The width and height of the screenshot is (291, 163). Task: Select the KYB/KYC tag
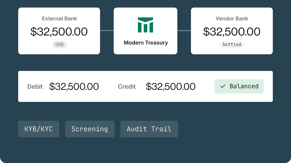[x=39, y=129]
